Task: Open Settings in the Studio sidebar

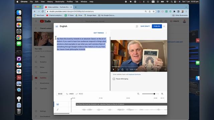Action: point(43,111)
